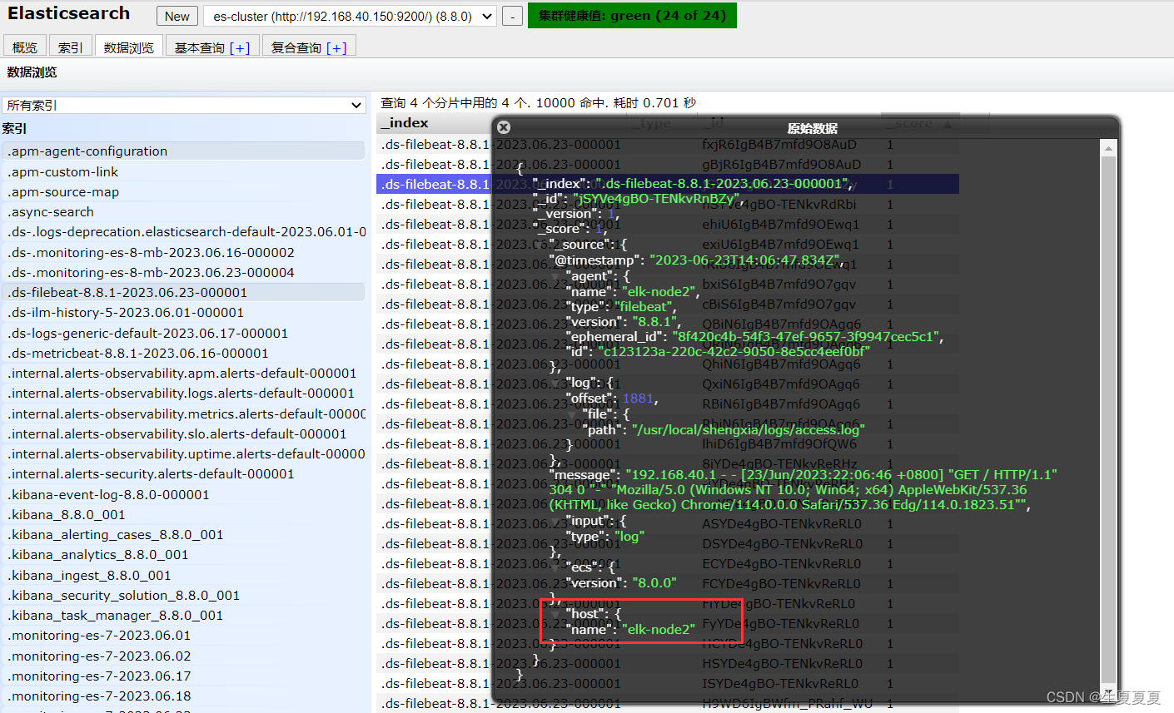This screenshot has width=1174, height=713.
Task: Select .kibana_analytics_8.8.0_001 index
Action: tap(184, 554)
